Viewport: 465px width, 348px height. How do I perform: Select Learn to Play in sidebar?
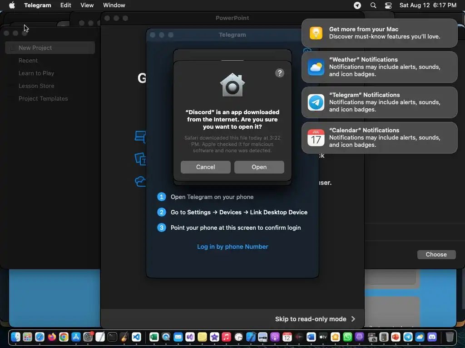click(36, 73)
